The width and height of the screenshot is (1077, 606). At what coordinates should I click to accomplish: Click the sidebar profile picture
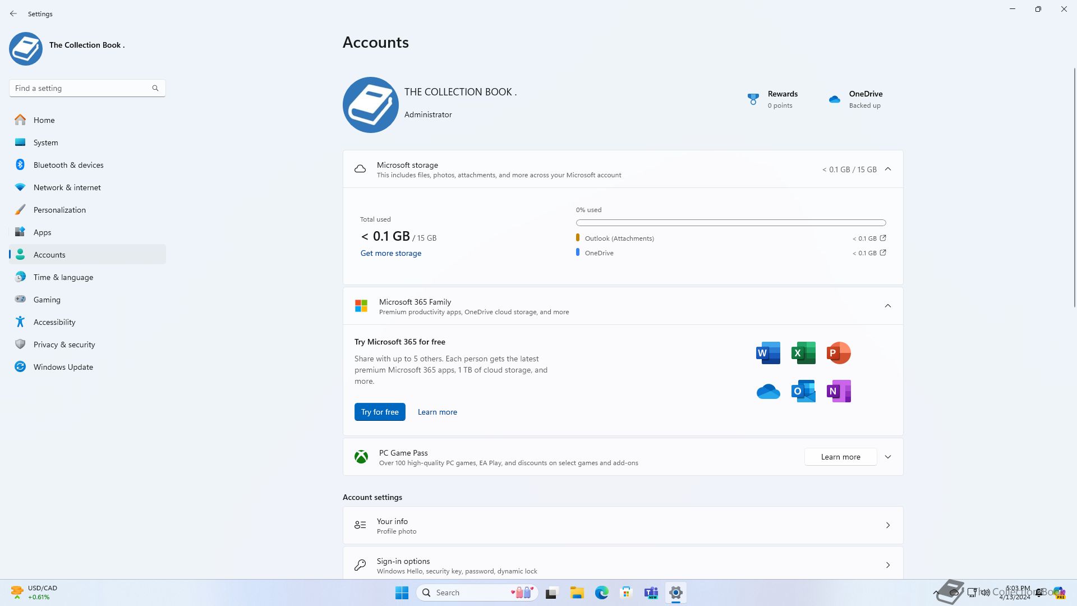pyautogui.click(x=26, y=49)
